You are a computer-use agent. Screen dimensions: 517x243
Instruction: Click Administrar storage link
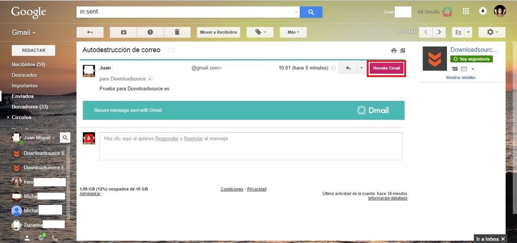coord(90,194)
